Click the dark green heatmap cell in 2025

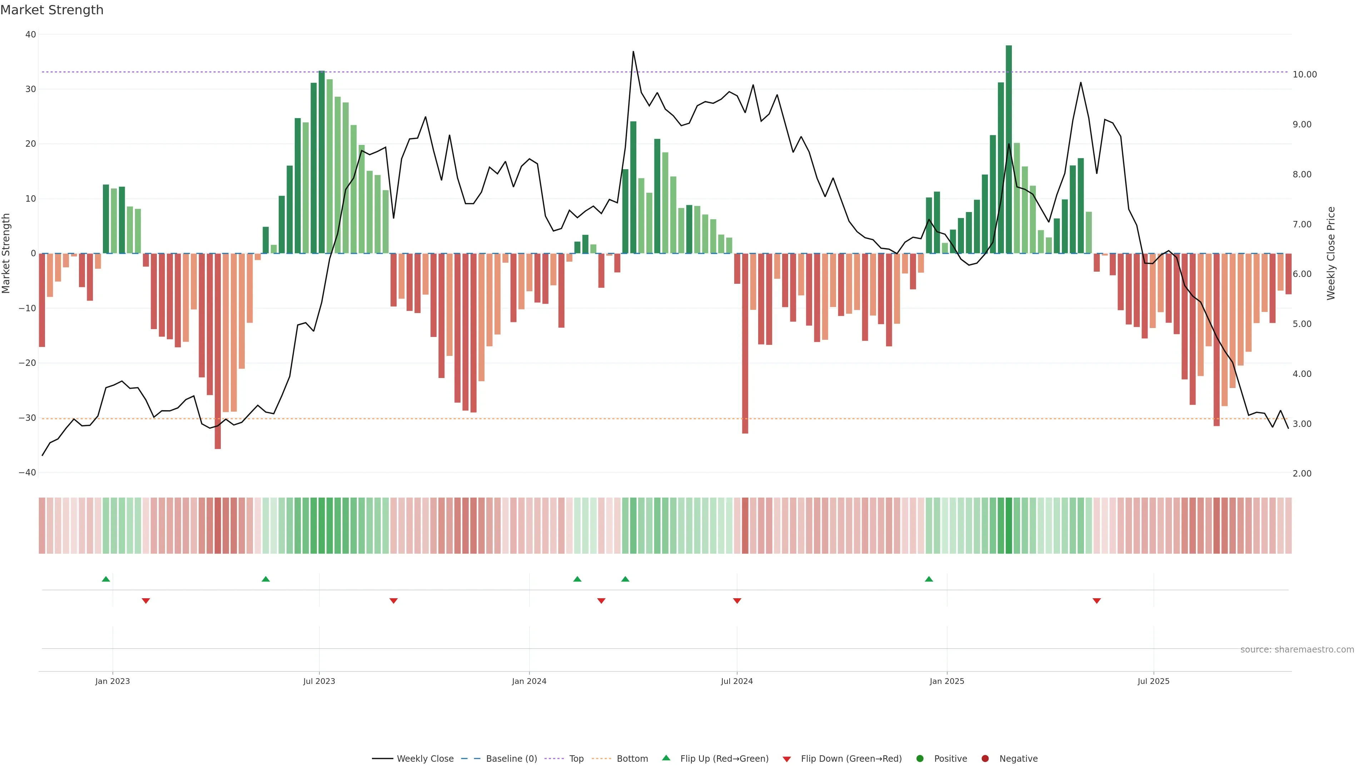coord(1009,525)
